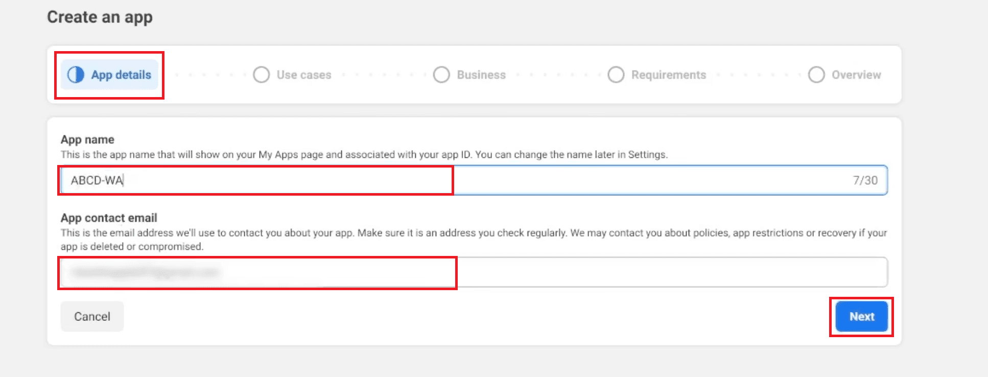
Task: Click the 7/30 character counter
Action: (865, 180)
